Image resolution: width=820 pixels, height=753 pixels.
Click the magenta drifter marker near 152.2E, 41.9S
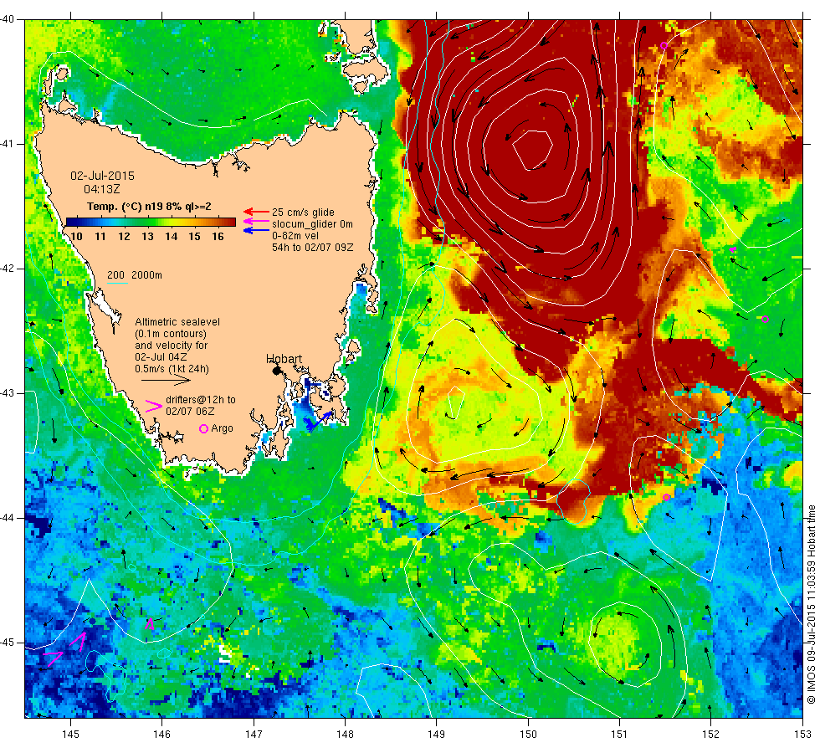pos(733,249)
